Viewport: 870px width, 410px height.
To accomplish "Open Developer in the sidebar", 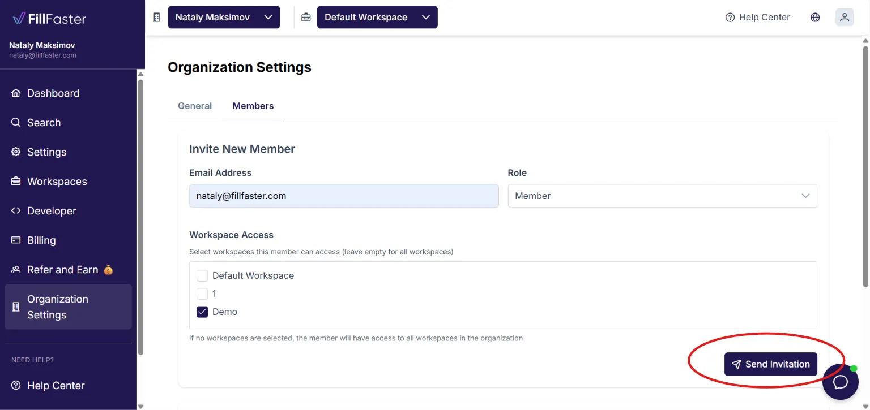I will (x=68, y=211).
